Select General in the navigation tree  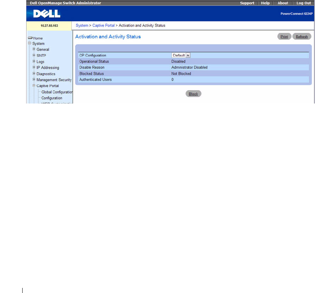click(43, 50)
